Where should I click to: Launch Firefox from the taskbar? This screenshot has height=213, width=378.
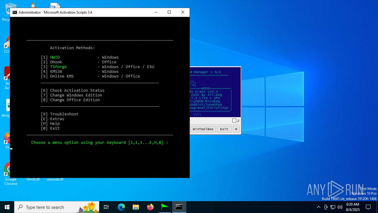tap(150, 207)
